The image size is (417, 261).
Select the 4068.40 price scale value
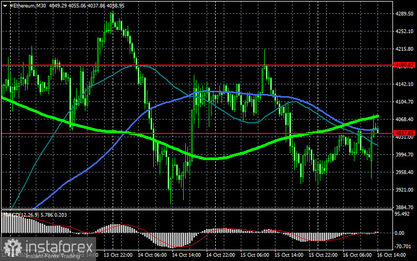(405, 120)
